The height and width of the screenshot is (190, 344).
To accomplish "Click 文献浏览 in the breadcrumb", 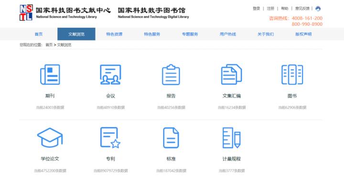I will pyautogui.click(x=64, y=45).
